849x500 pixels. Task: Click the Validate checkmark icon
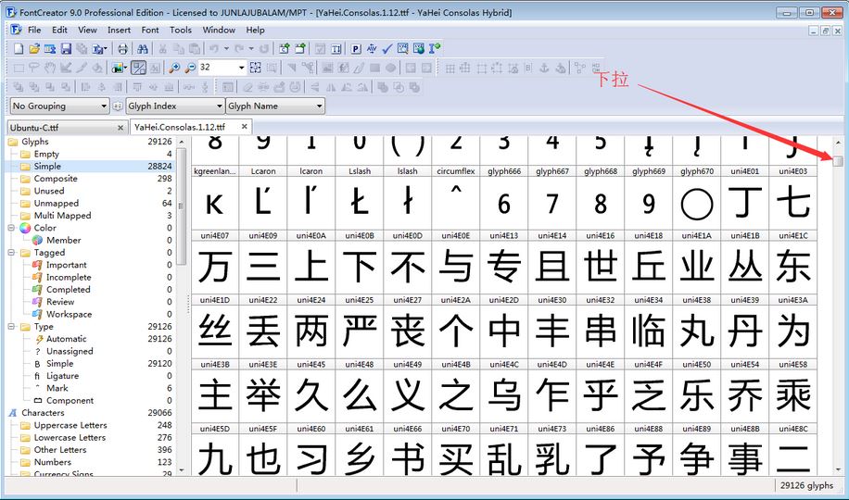point(386,49)
